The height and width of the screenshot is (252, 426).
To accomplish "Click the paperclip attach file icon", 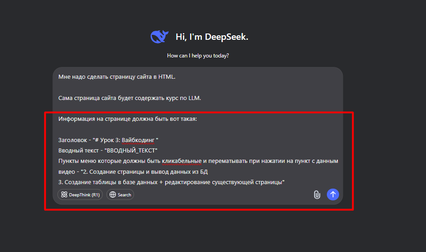I will (x=317, y=195).
